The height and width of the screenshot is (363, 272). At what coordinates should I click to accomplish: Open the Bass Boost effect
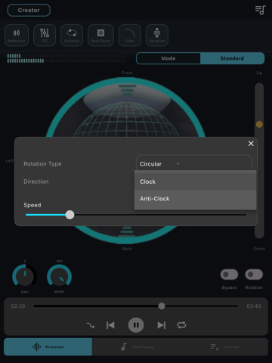point(100,36)
